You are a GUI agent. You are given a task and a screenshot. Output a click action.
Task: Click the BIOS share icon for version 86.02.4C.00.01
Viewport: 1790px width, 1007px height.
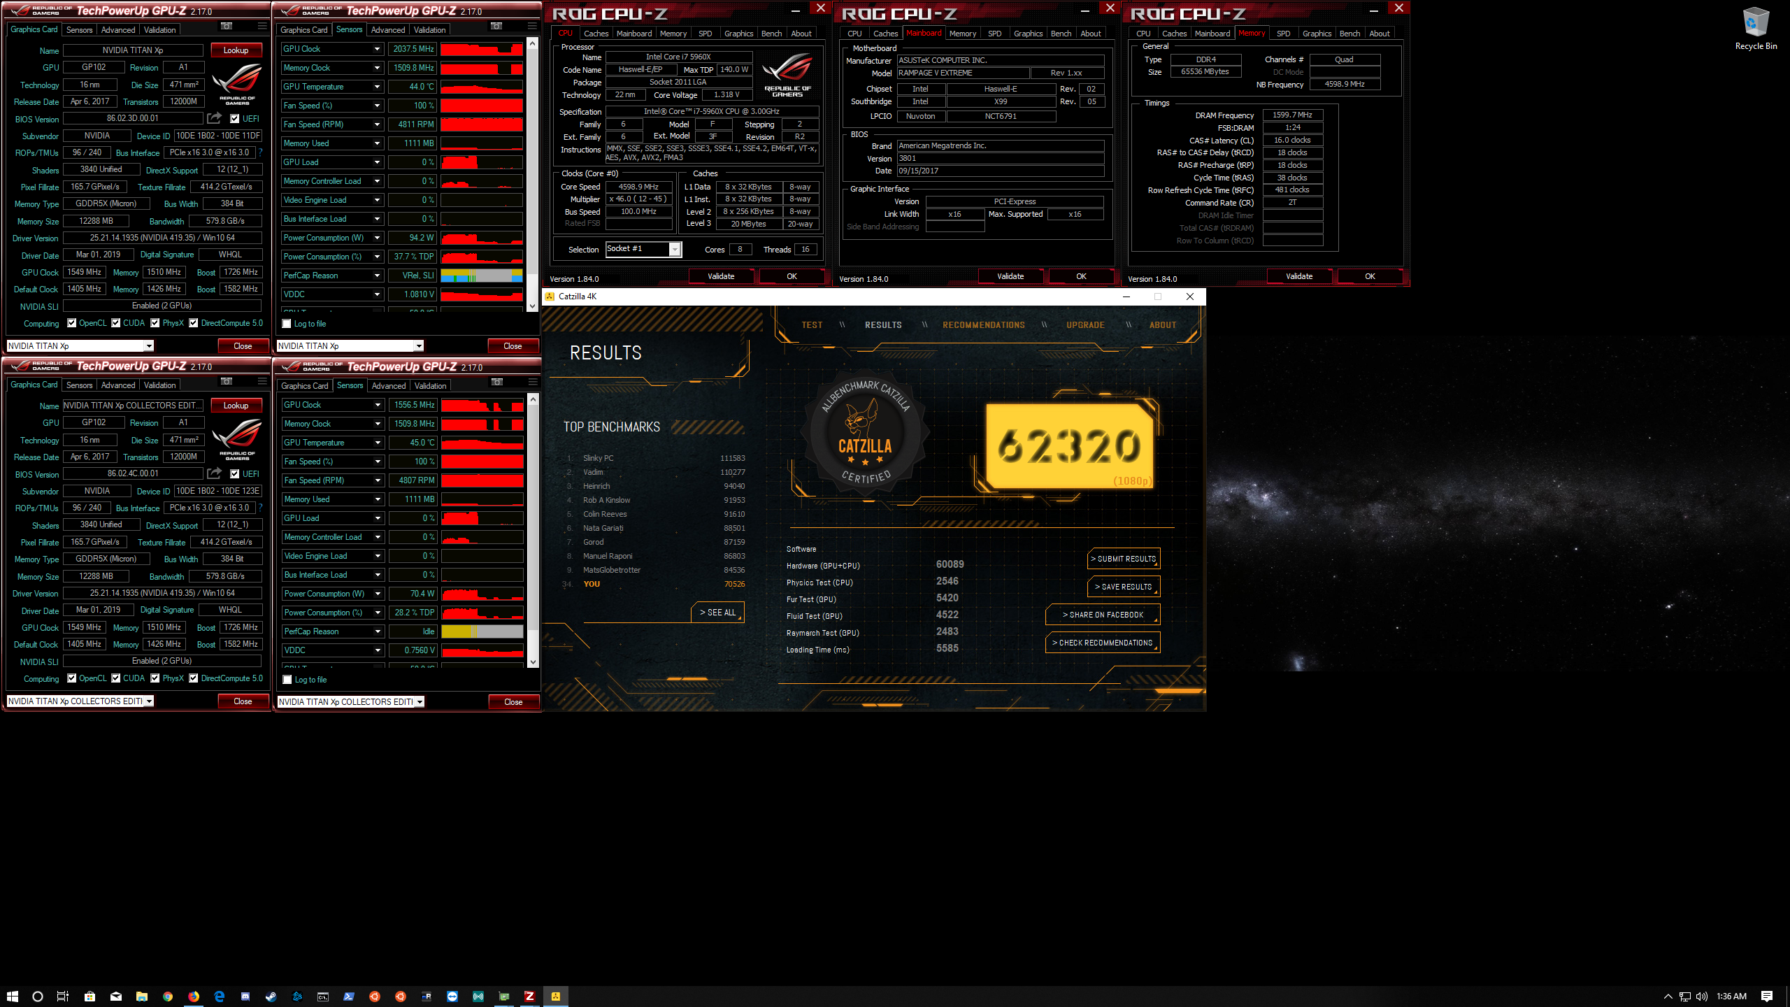215,473
